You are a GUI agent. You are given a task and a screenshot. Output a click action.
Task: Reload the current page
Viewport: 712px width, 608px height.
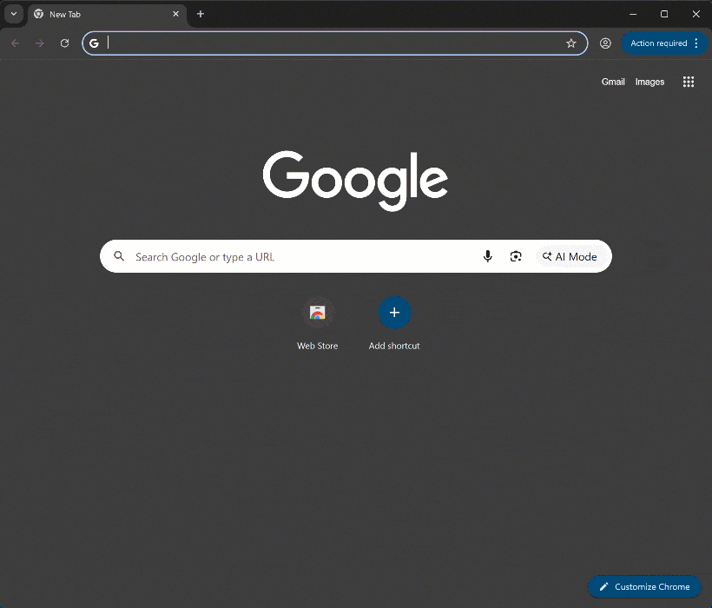tap(64, 43)
